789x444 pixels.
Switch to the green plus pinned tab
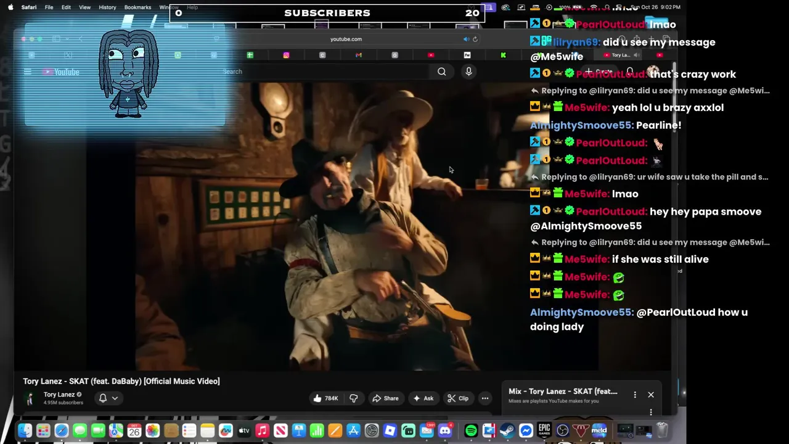[250, 55]
